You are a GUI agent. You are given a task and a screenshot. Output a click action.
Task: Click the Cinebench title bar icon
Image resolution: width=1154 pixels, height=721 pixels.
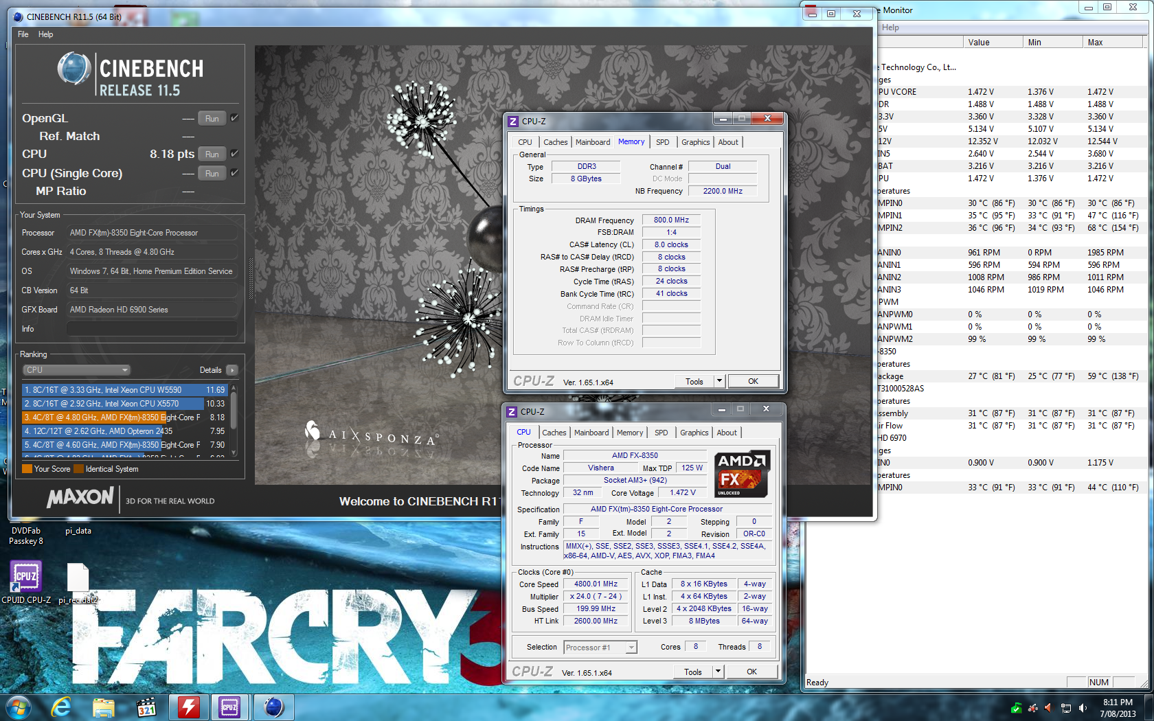pyautogui.click(x=19, y=16)
